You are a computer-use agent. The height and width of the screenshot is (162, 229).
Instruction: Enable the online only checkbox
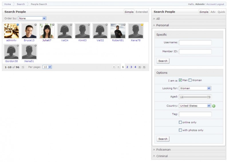[180, 122]
